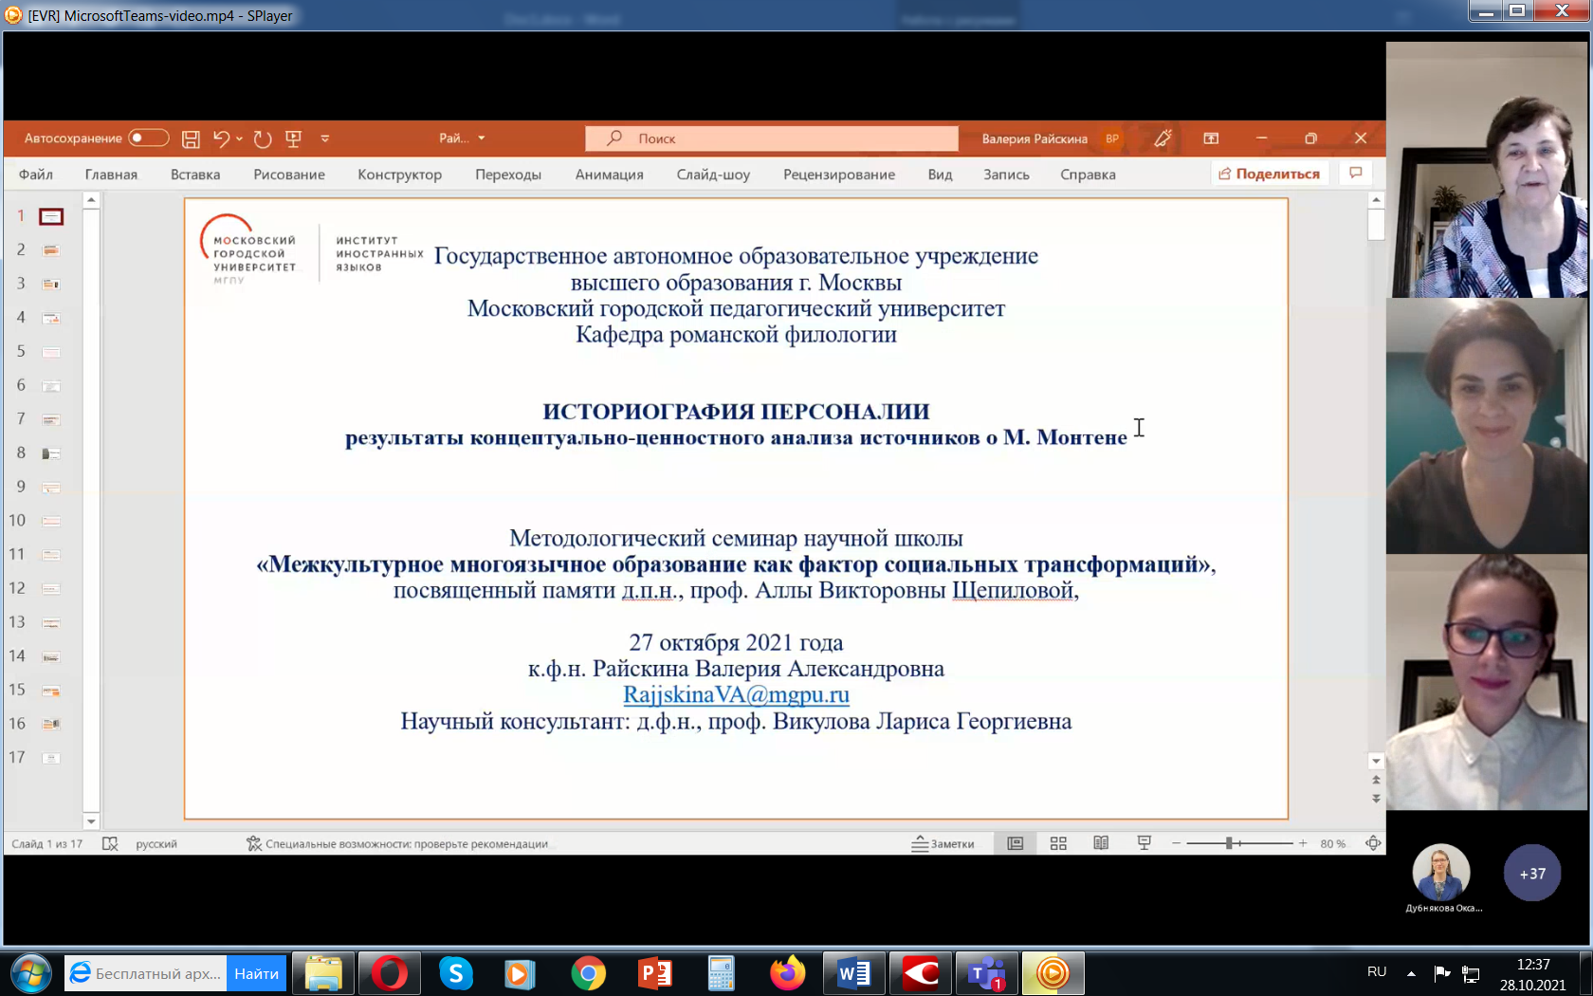Click the Redo icon in title bar
Screen dimensions: 1593x996
click(263, 138)
